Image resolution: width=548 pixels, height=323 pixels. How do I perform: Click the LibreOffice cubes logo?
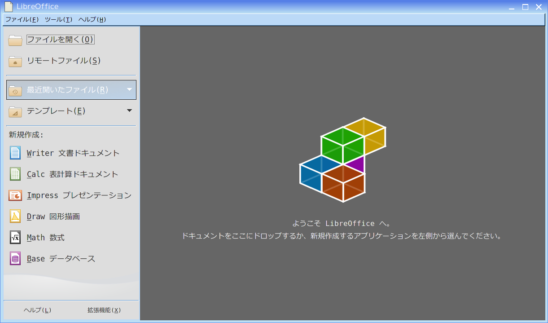tap(343, 160)
